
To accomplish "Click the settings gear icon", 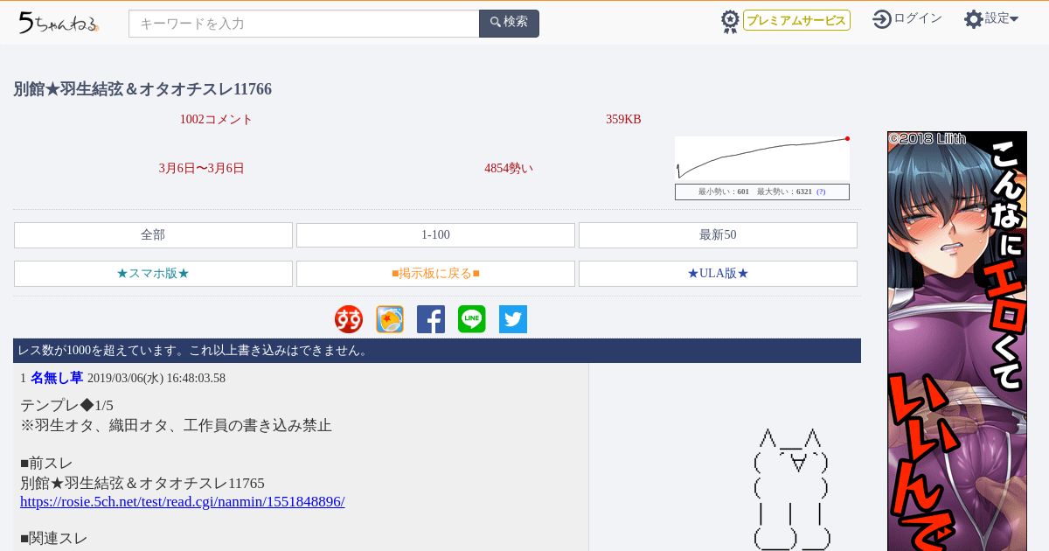I will coord(973,18).
